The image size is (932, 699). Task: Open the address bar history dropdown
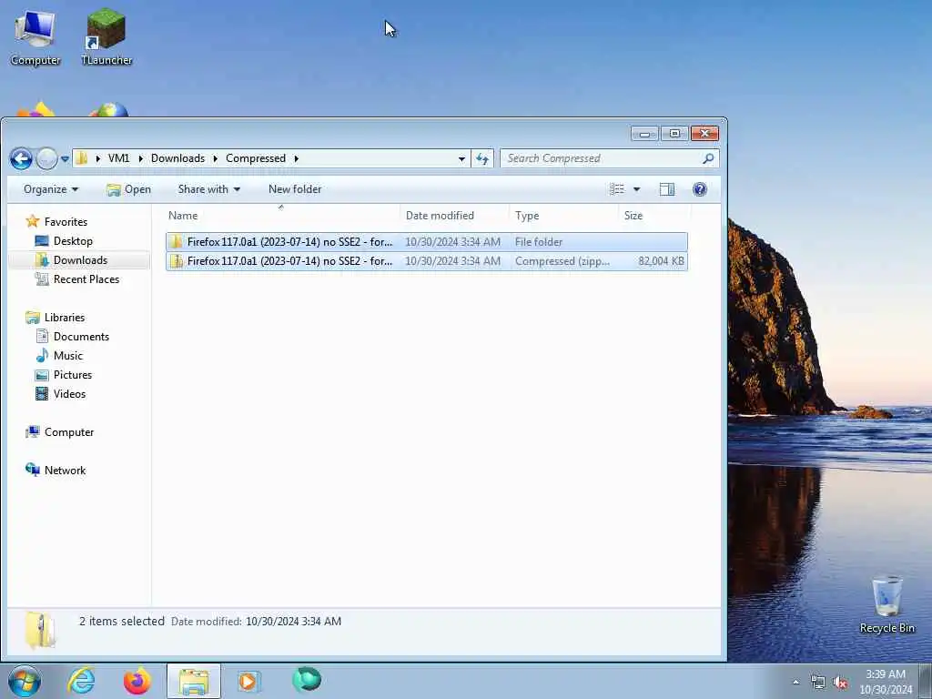[461, 158]
